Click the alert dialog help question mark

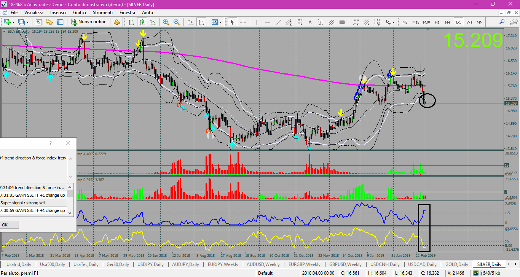pos(51,143)
